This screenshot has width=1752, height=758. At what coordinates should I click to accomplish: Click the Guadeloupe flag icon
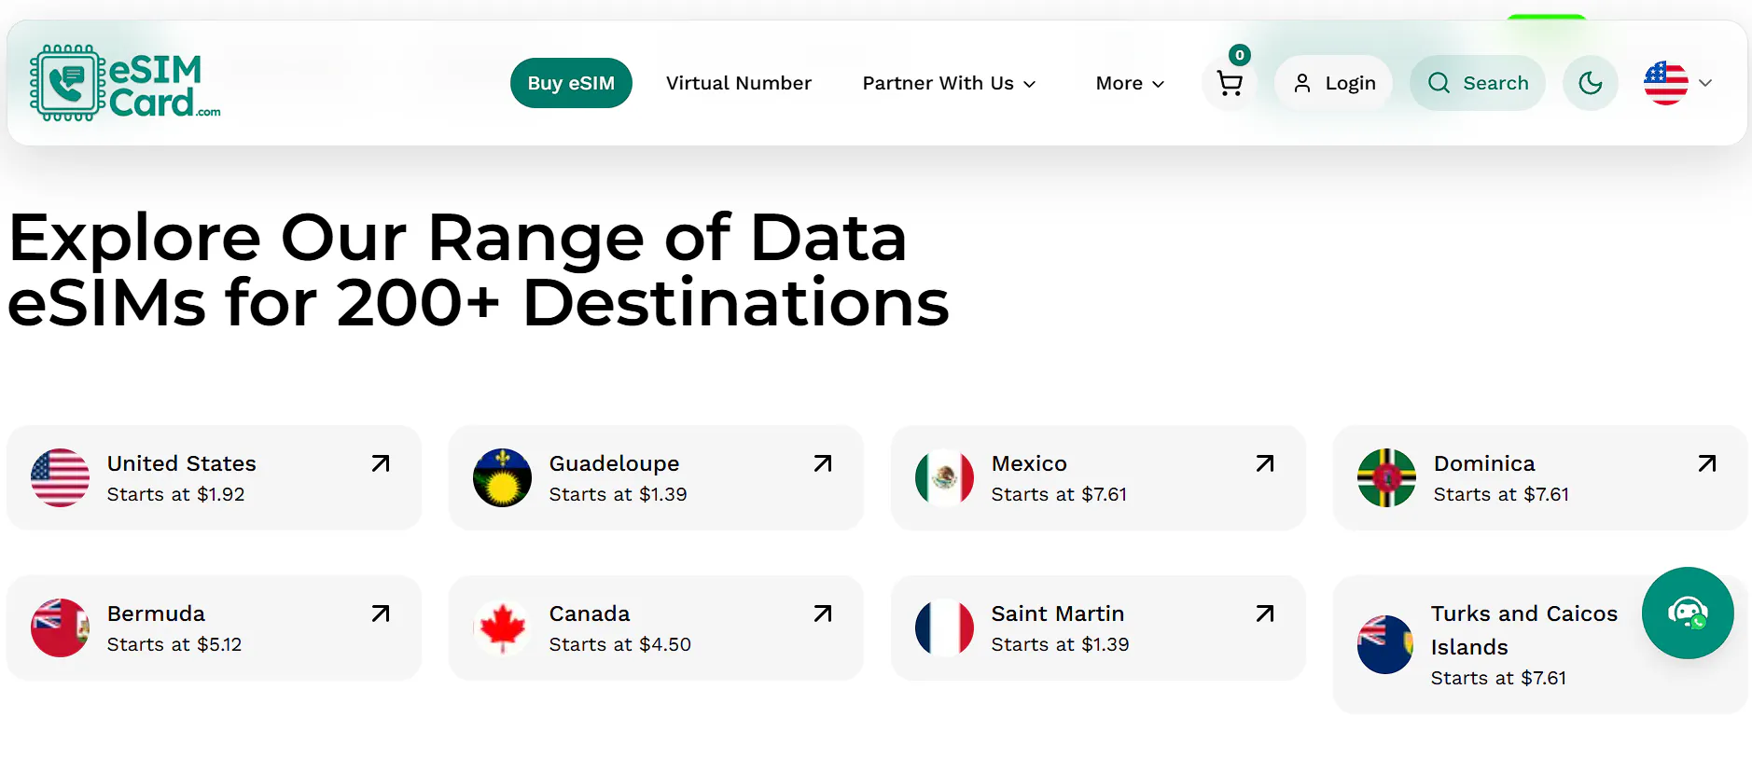pos(502,477)
